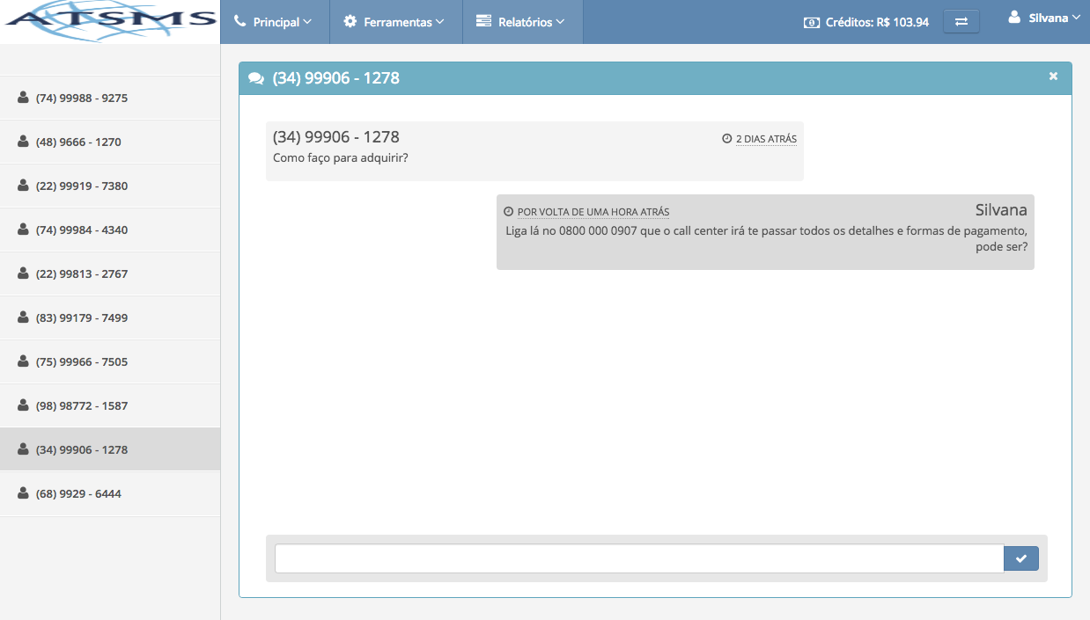Click the user icon beside Silvana
Screen dimensions: 1090x620
tap(1014, 18)
